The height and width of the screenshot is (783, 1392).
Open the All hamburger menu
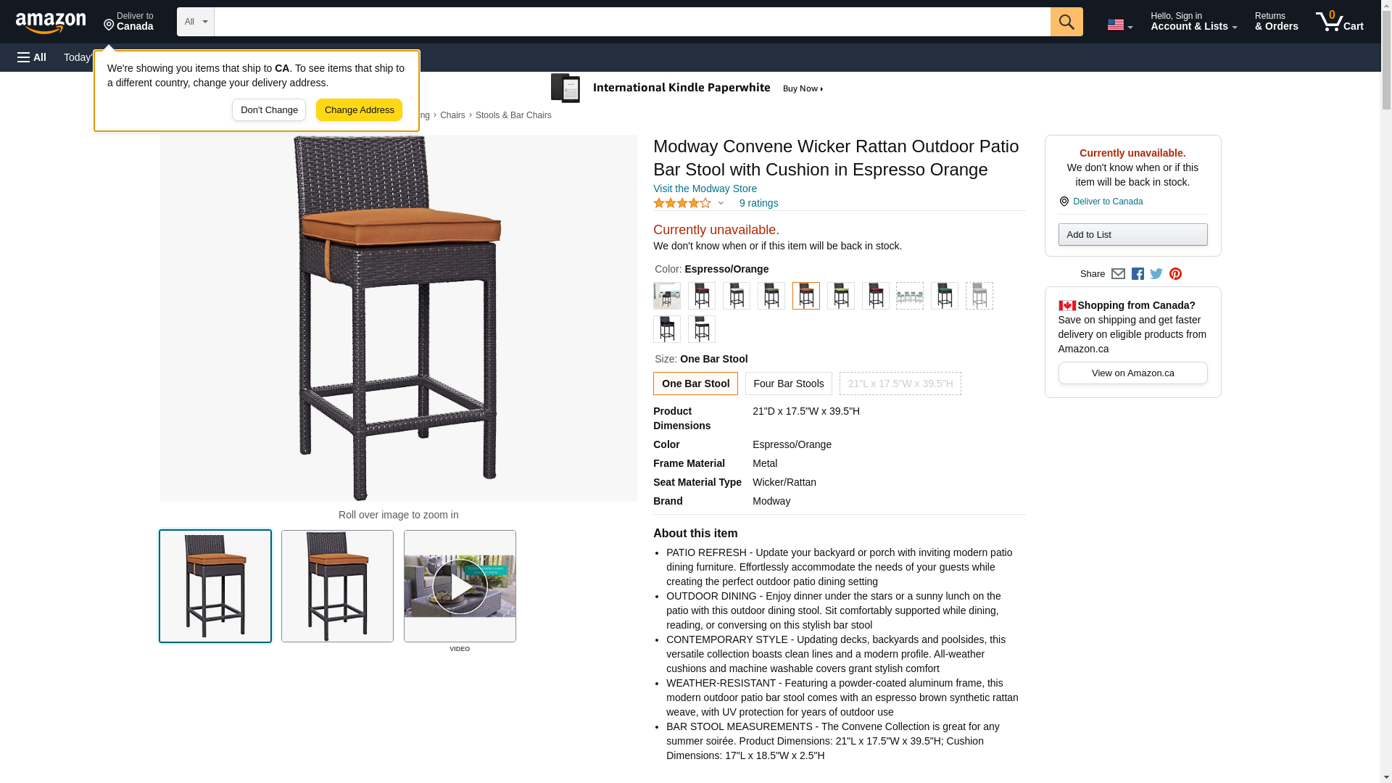click(x=32, y=57)
